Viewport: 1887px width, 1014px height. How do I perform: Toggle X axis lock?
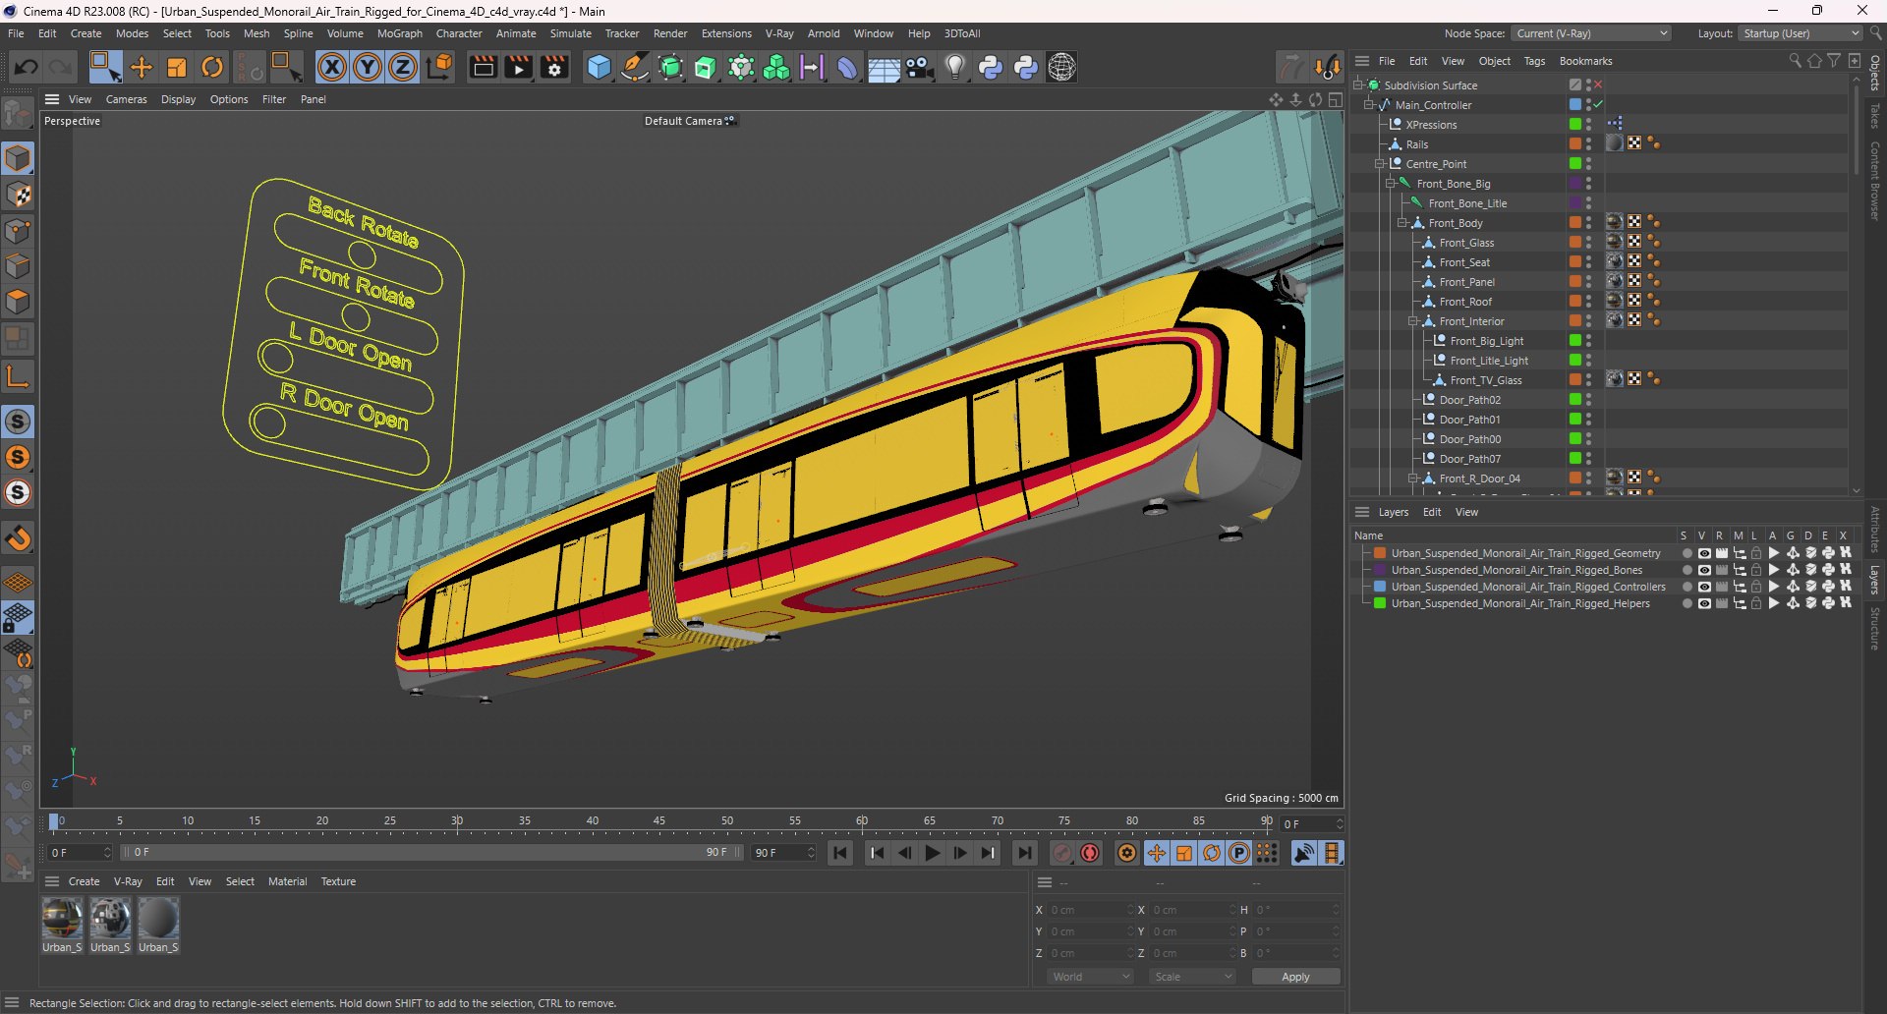coord(332,67)
